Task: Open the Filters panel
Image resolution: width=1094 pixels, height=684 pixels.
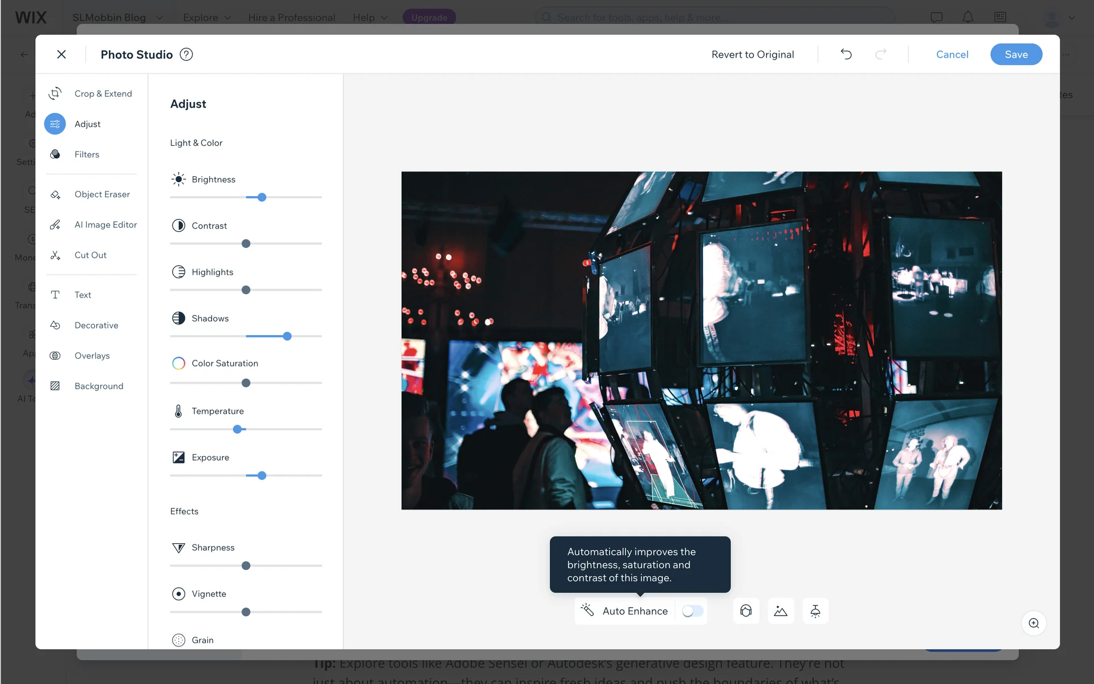Action: 87,154
